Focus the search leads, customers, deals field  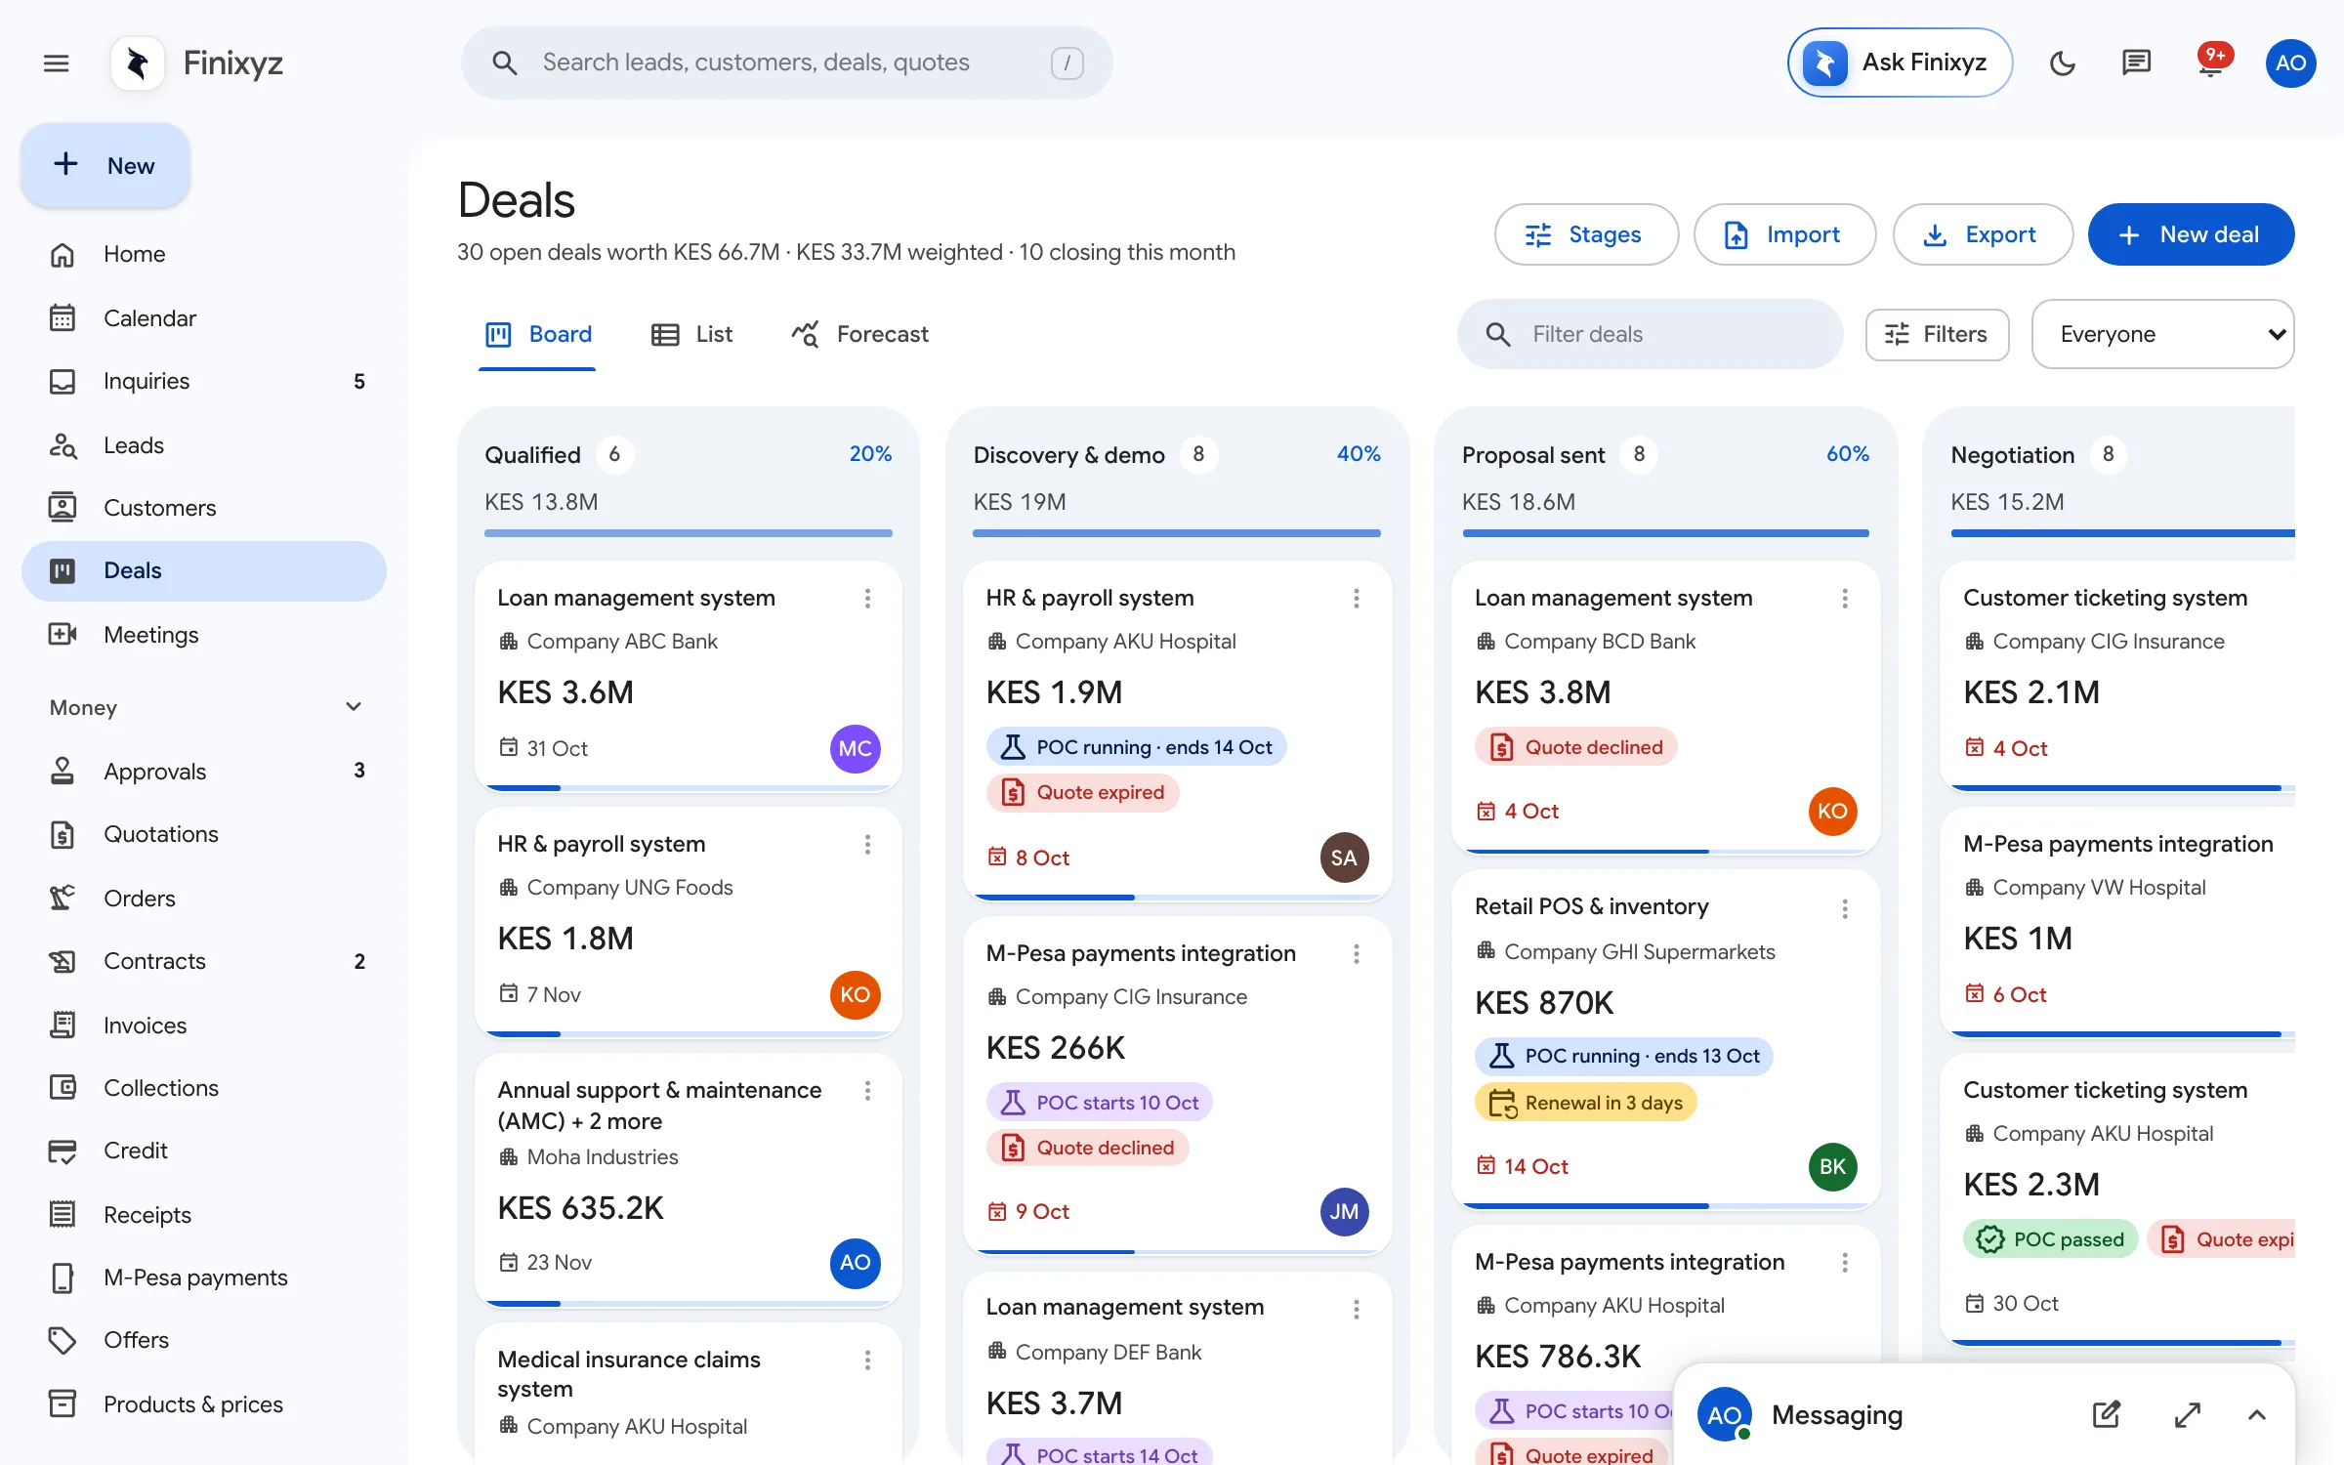(x=786, y=63)
